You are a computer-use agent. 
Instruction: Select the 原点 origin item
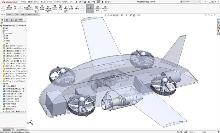5,43
